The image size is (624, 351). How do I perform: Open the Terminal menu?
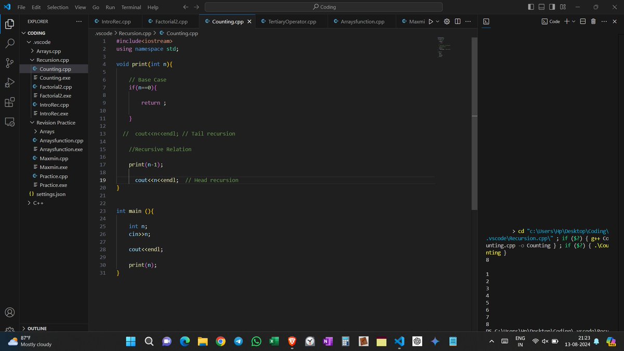[131, 7]
